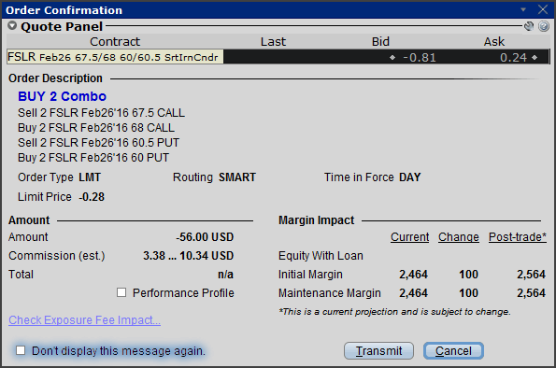
Task: Click the Bid column header
Action: pyautogui.click(x=380, y=41)
